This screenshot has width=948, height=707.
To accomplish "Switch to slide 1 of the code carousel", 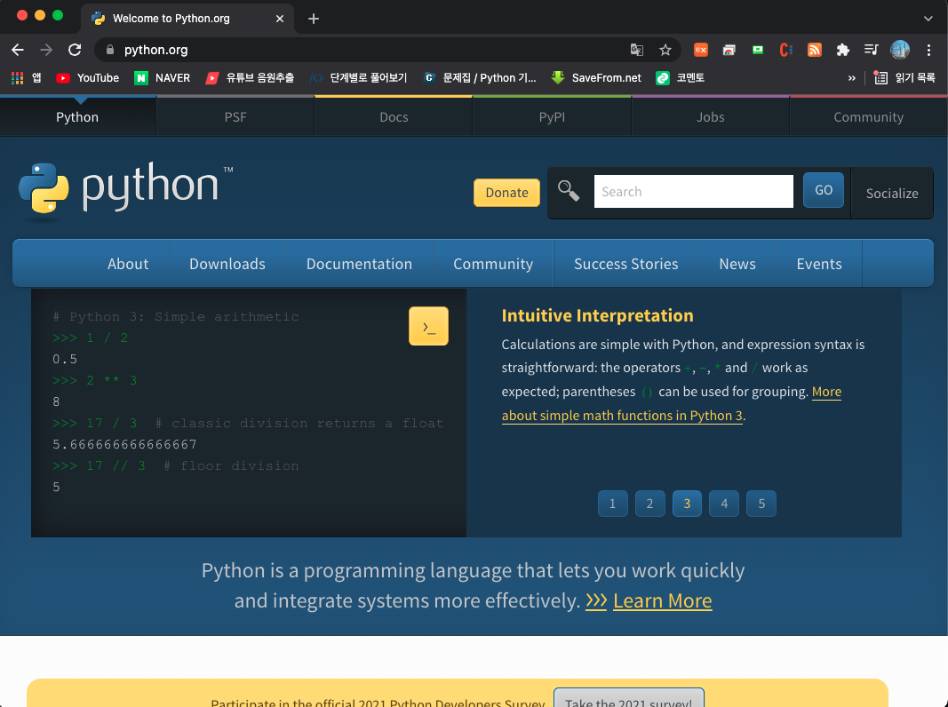I will pyautogui.click(x=612, y=504).
